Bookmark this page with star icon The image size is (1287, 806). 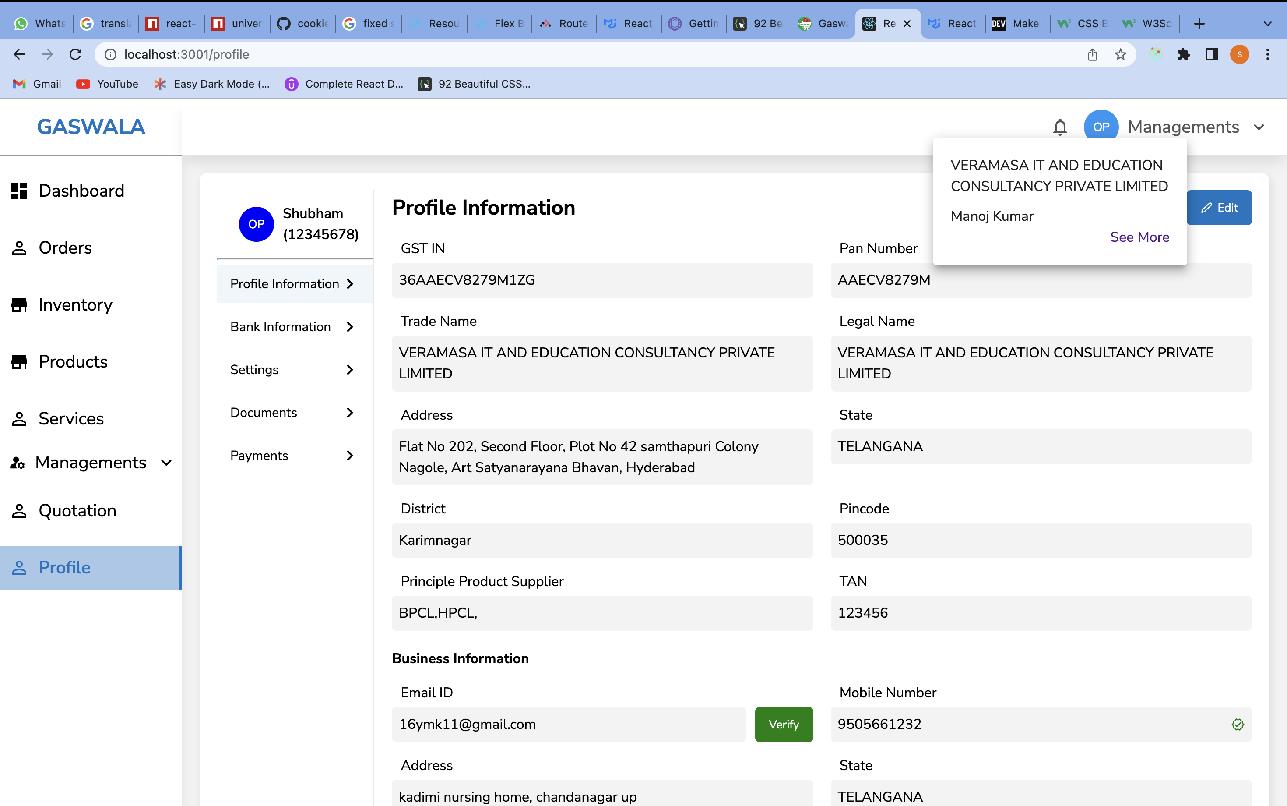tap(1120, 54)
